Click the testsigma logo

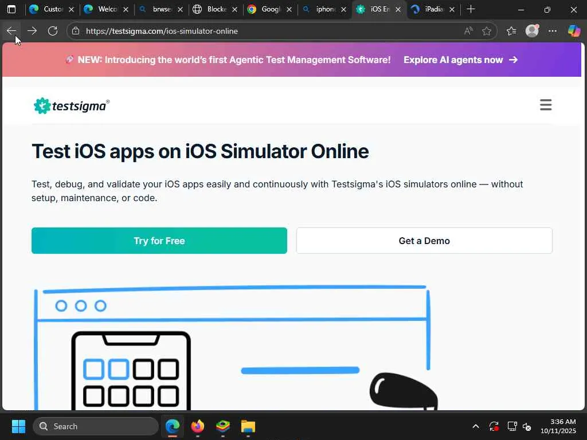[x=72, y=106]
